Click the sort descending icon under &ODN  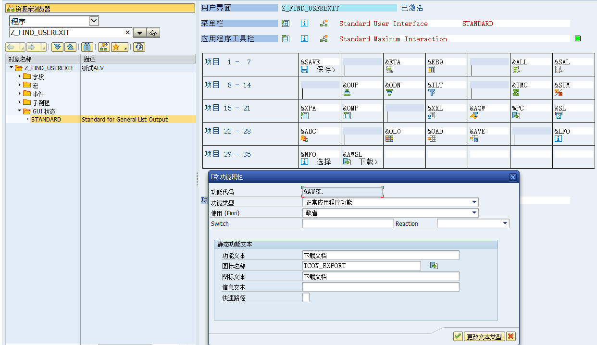(389, 92)
